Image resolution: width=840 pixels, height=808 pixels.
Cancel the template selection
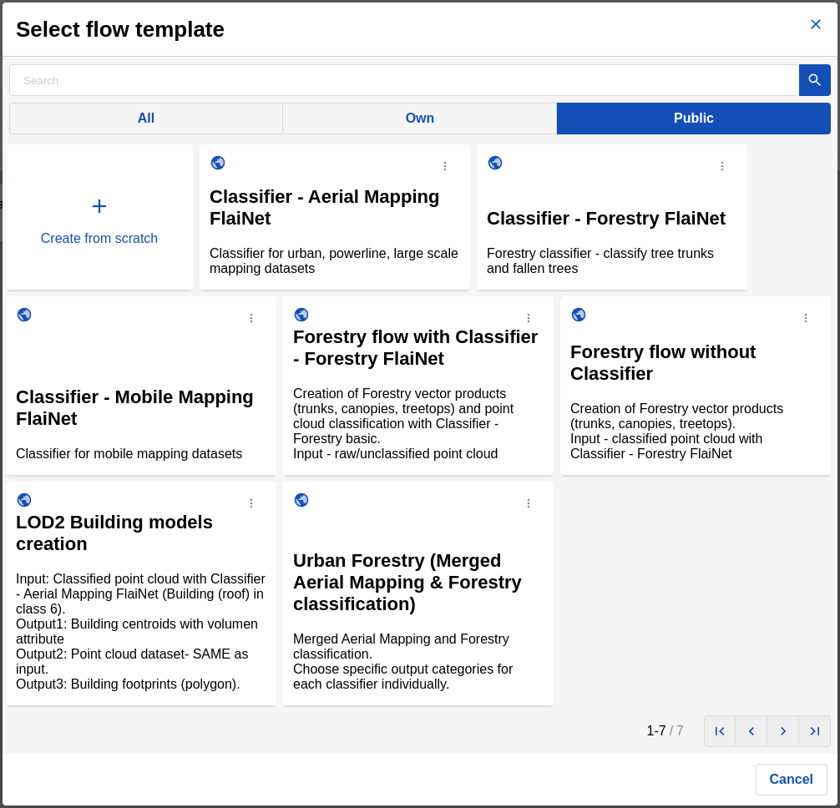tap(791, 779)
